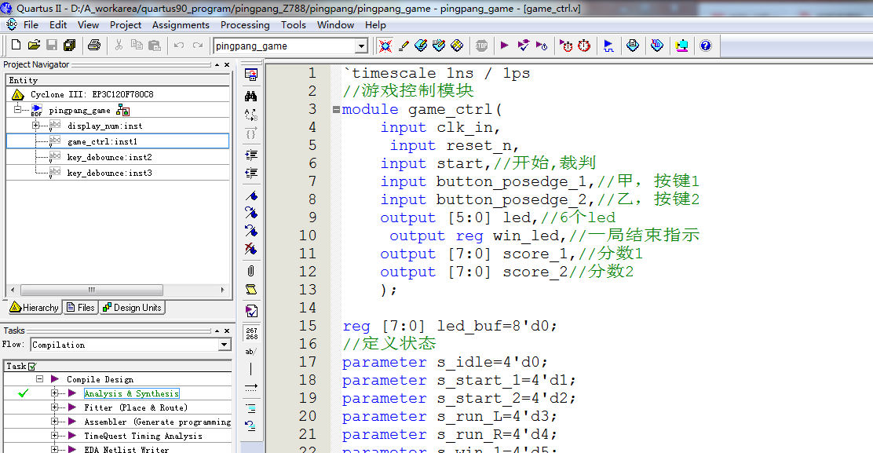The image size is (873, 453).
Task: Click the Start Compilation play icon
Action: (x=504, y=46)
